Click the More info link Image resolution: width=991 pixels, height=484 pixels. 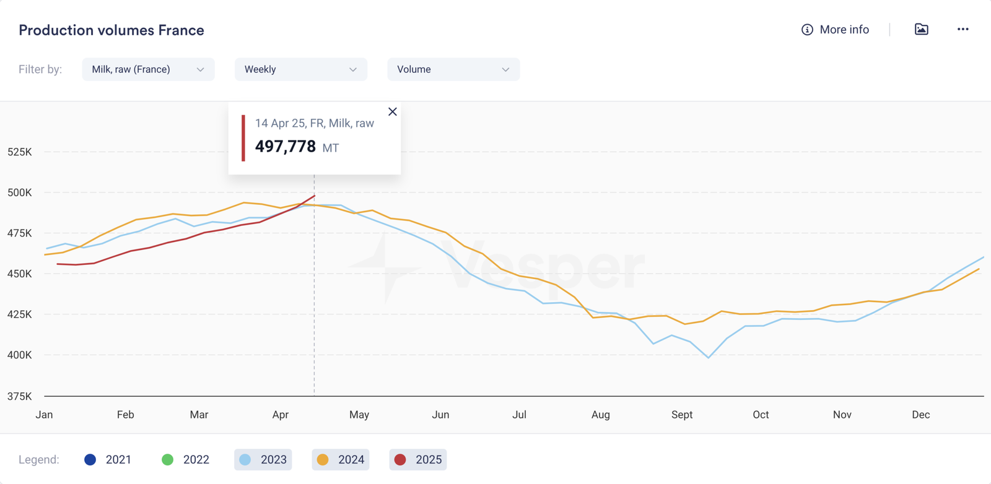click(844, 30)
